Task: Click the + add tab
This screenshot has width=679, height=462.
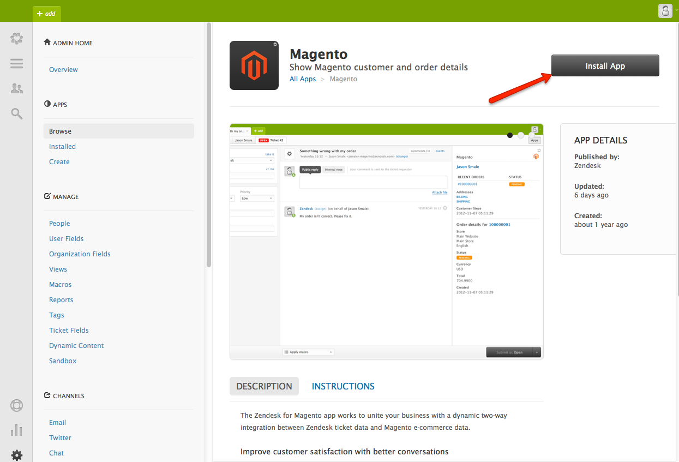Action: pyautogui.click(x=47, y=14)
